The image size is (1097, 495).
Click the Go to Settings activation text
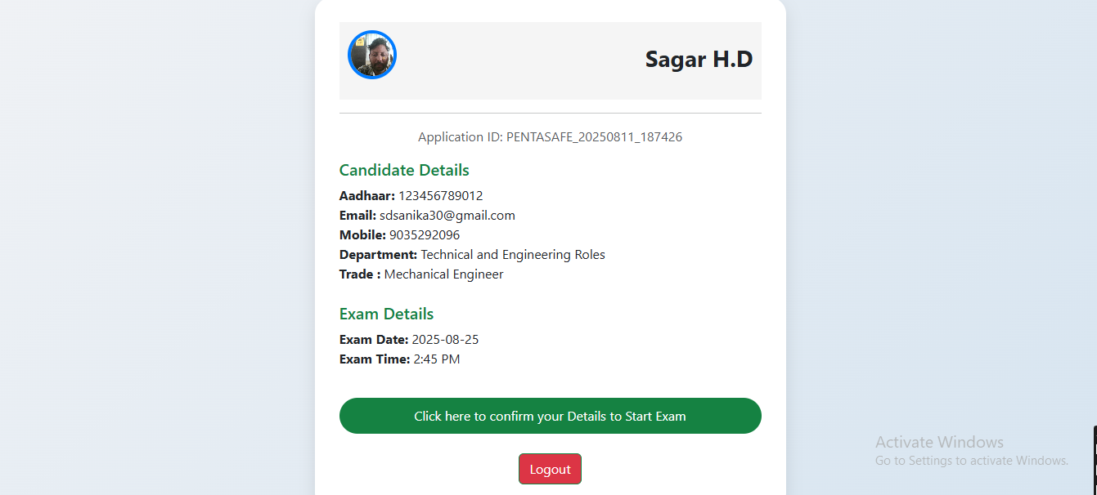[x=971, y=461]
